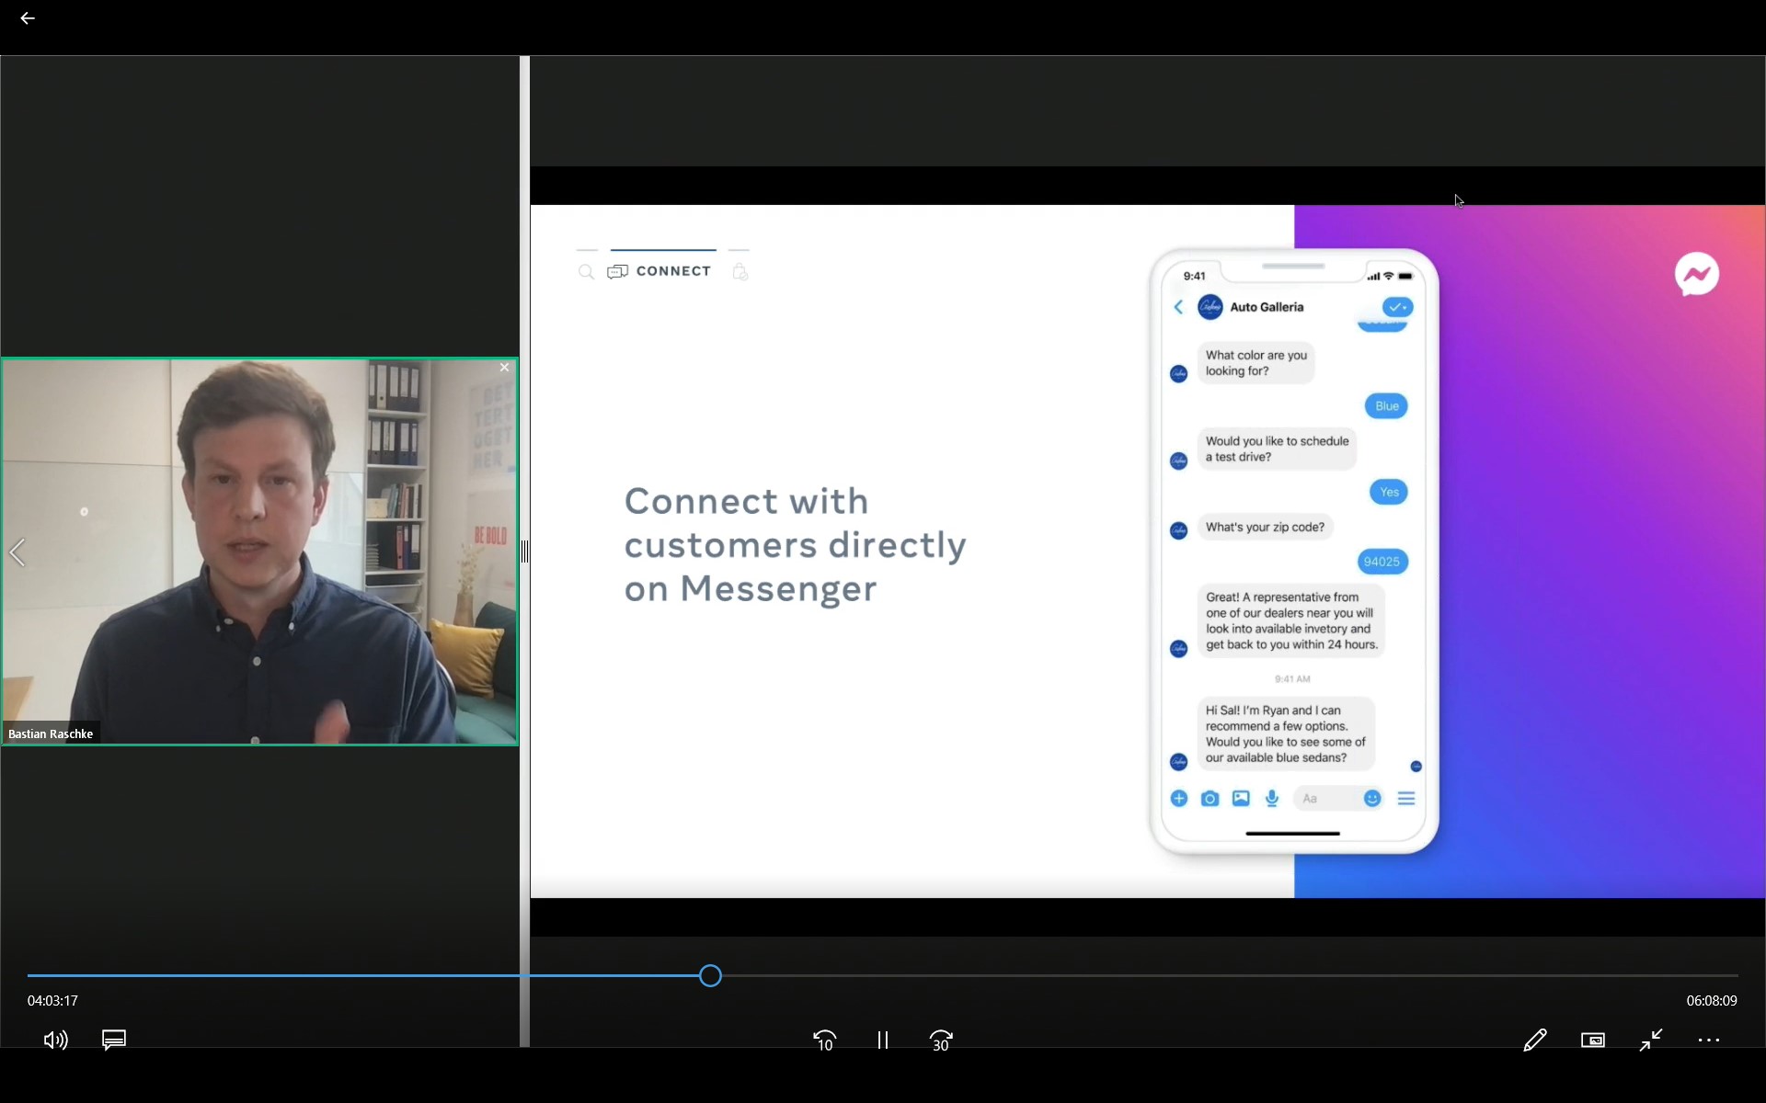Open the pencil edit tool
The image size is (1766, 1103).
pos(1534,1040)
